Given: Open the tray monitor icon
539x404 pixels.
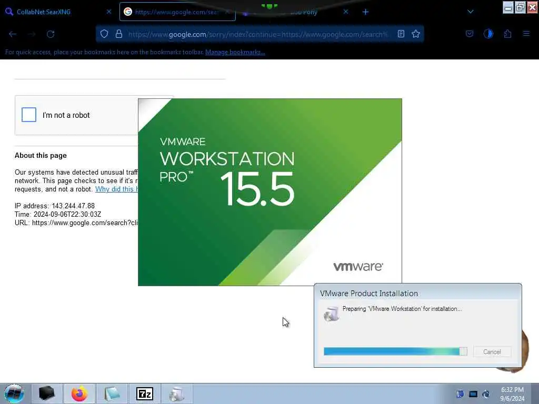Looking at the screenshot, I should pos(473,394).
